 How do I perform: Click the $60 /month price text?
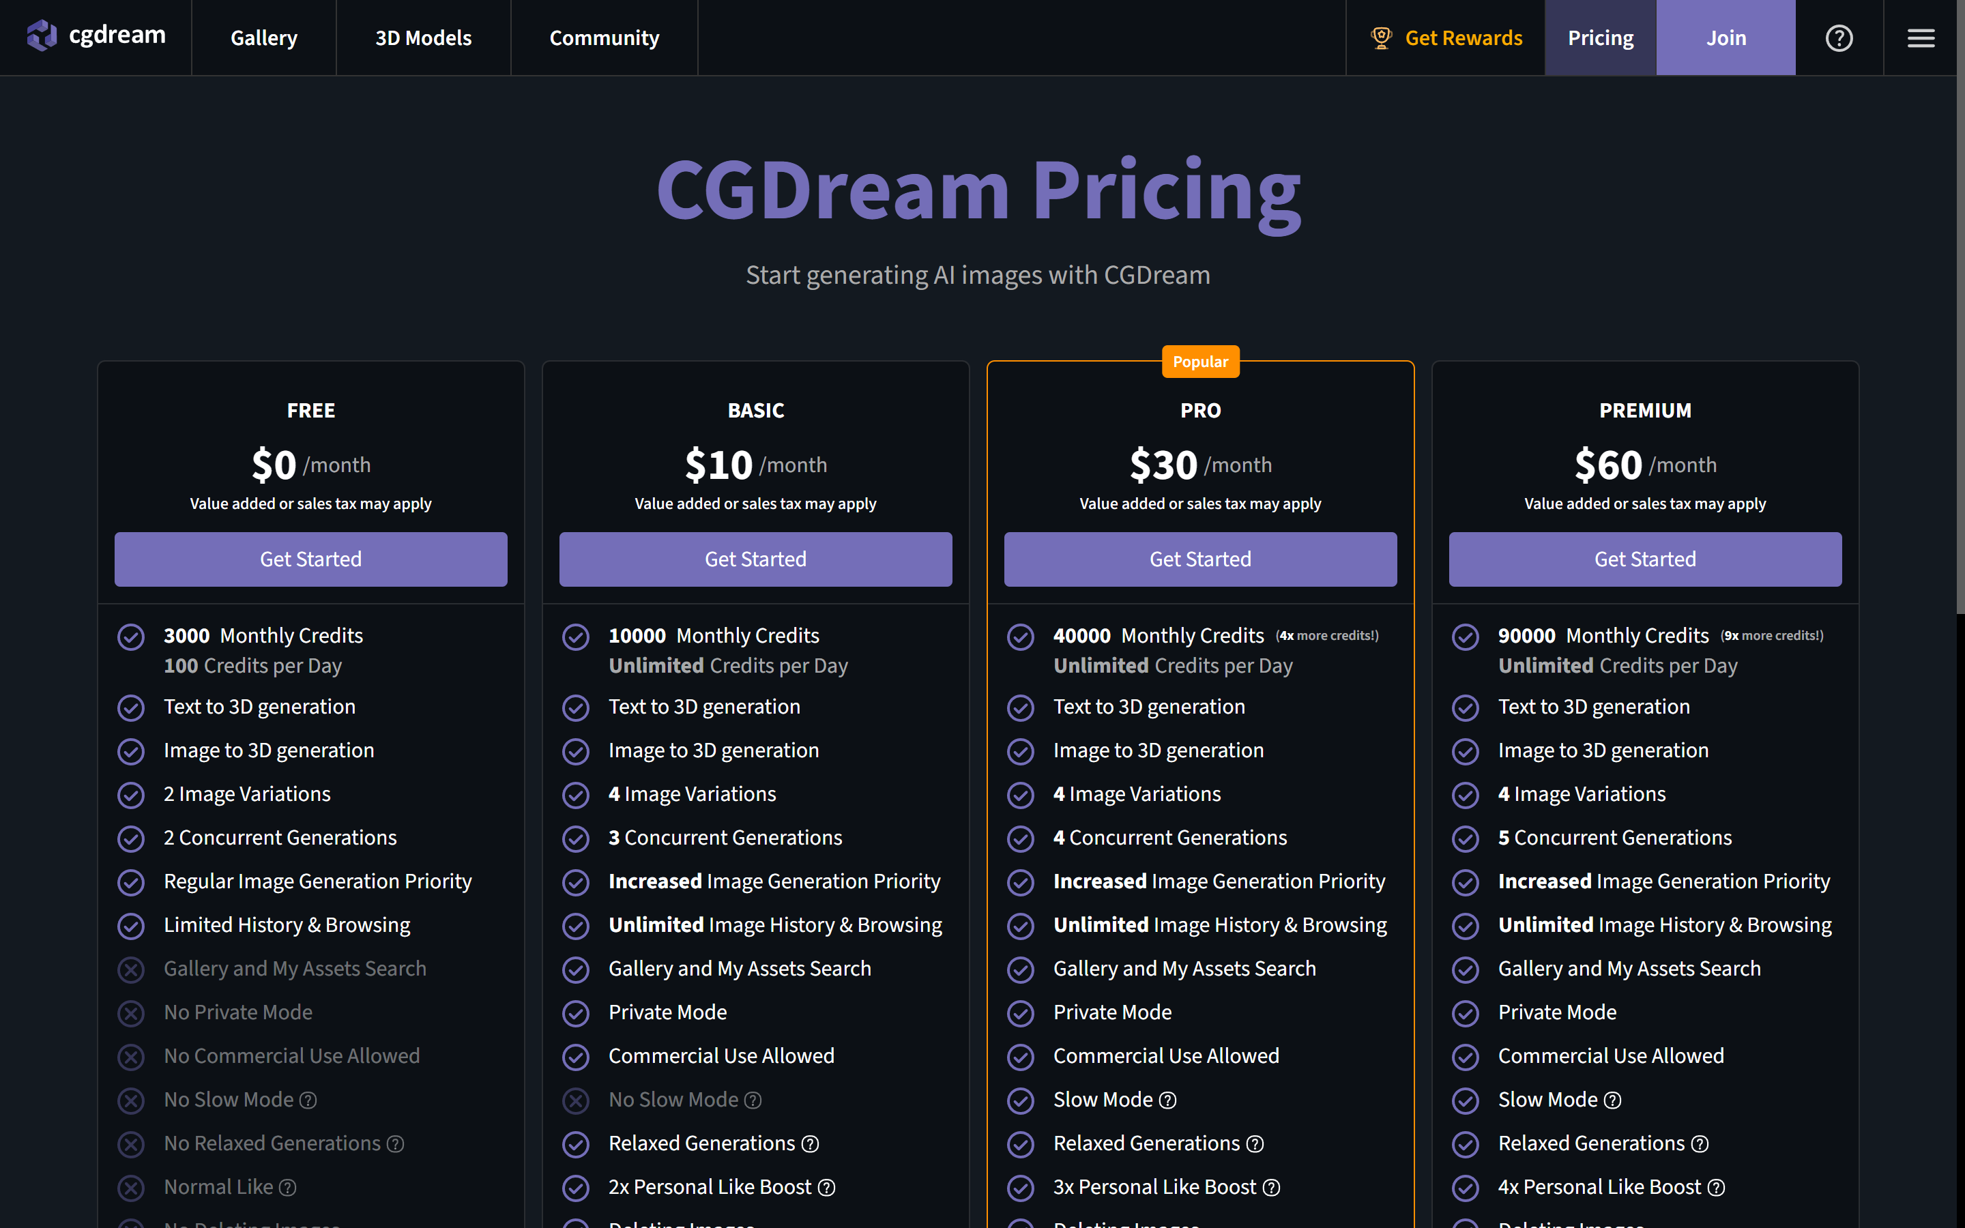pyautogui.click(x=1645, y=465)
